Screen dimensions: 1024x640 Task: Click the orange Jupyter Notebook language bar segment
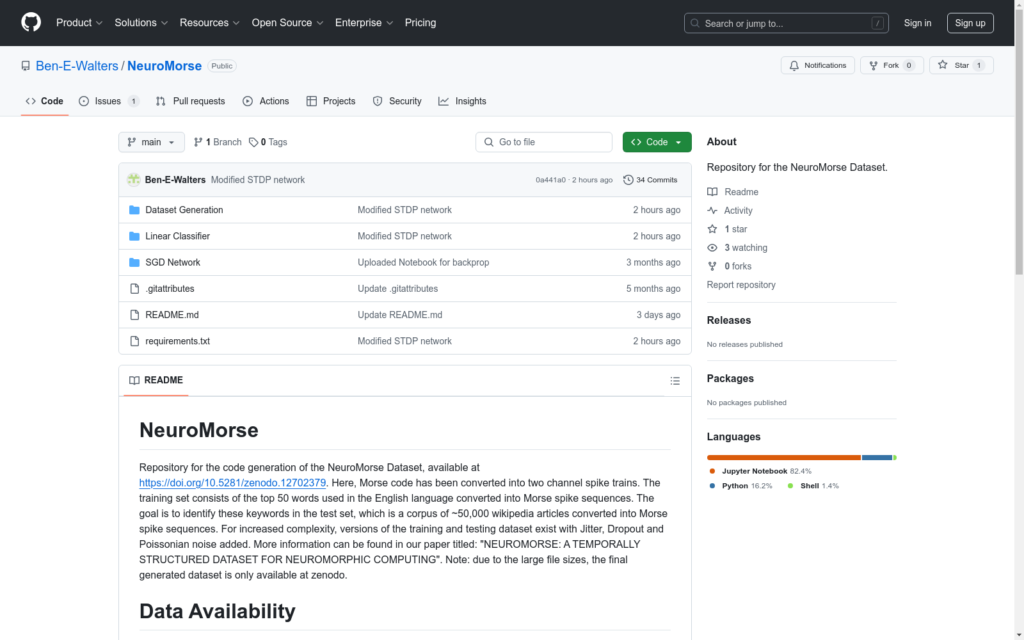click(784, 458)
